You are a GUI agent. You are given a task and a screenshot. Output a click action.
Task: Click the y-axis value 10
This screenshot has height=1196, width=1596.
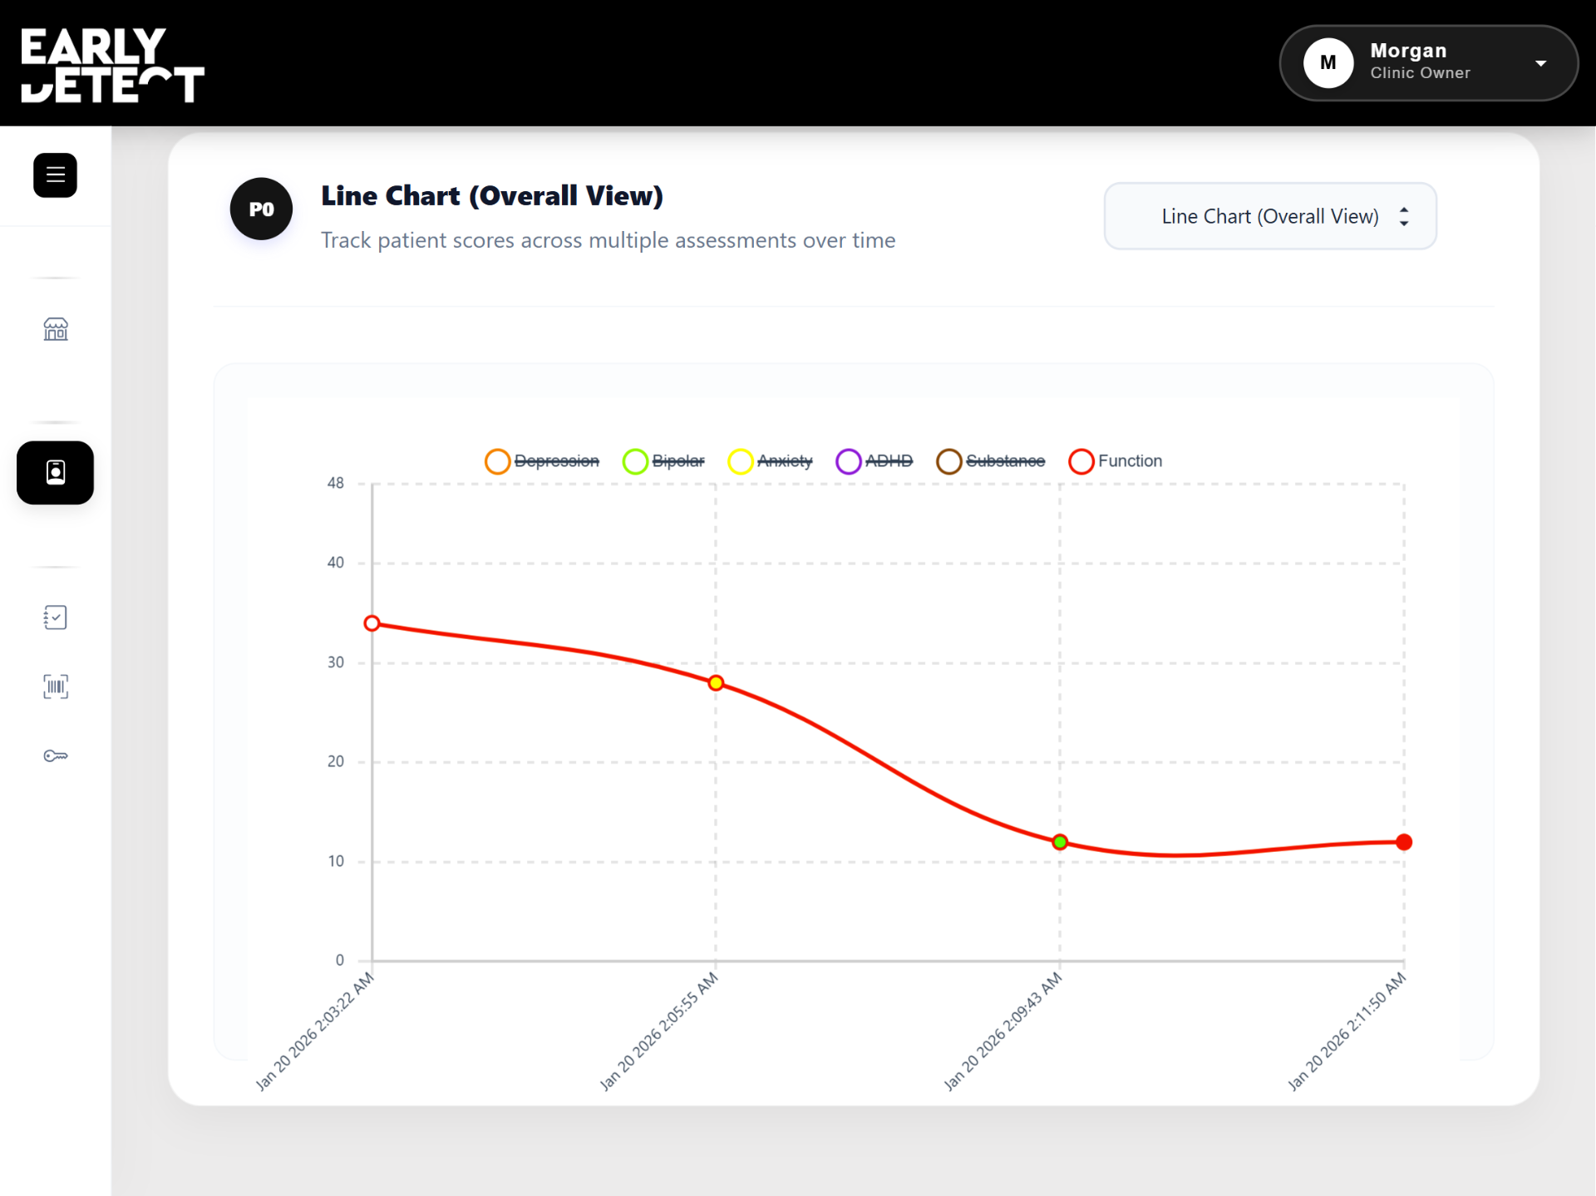click(335, 861)
